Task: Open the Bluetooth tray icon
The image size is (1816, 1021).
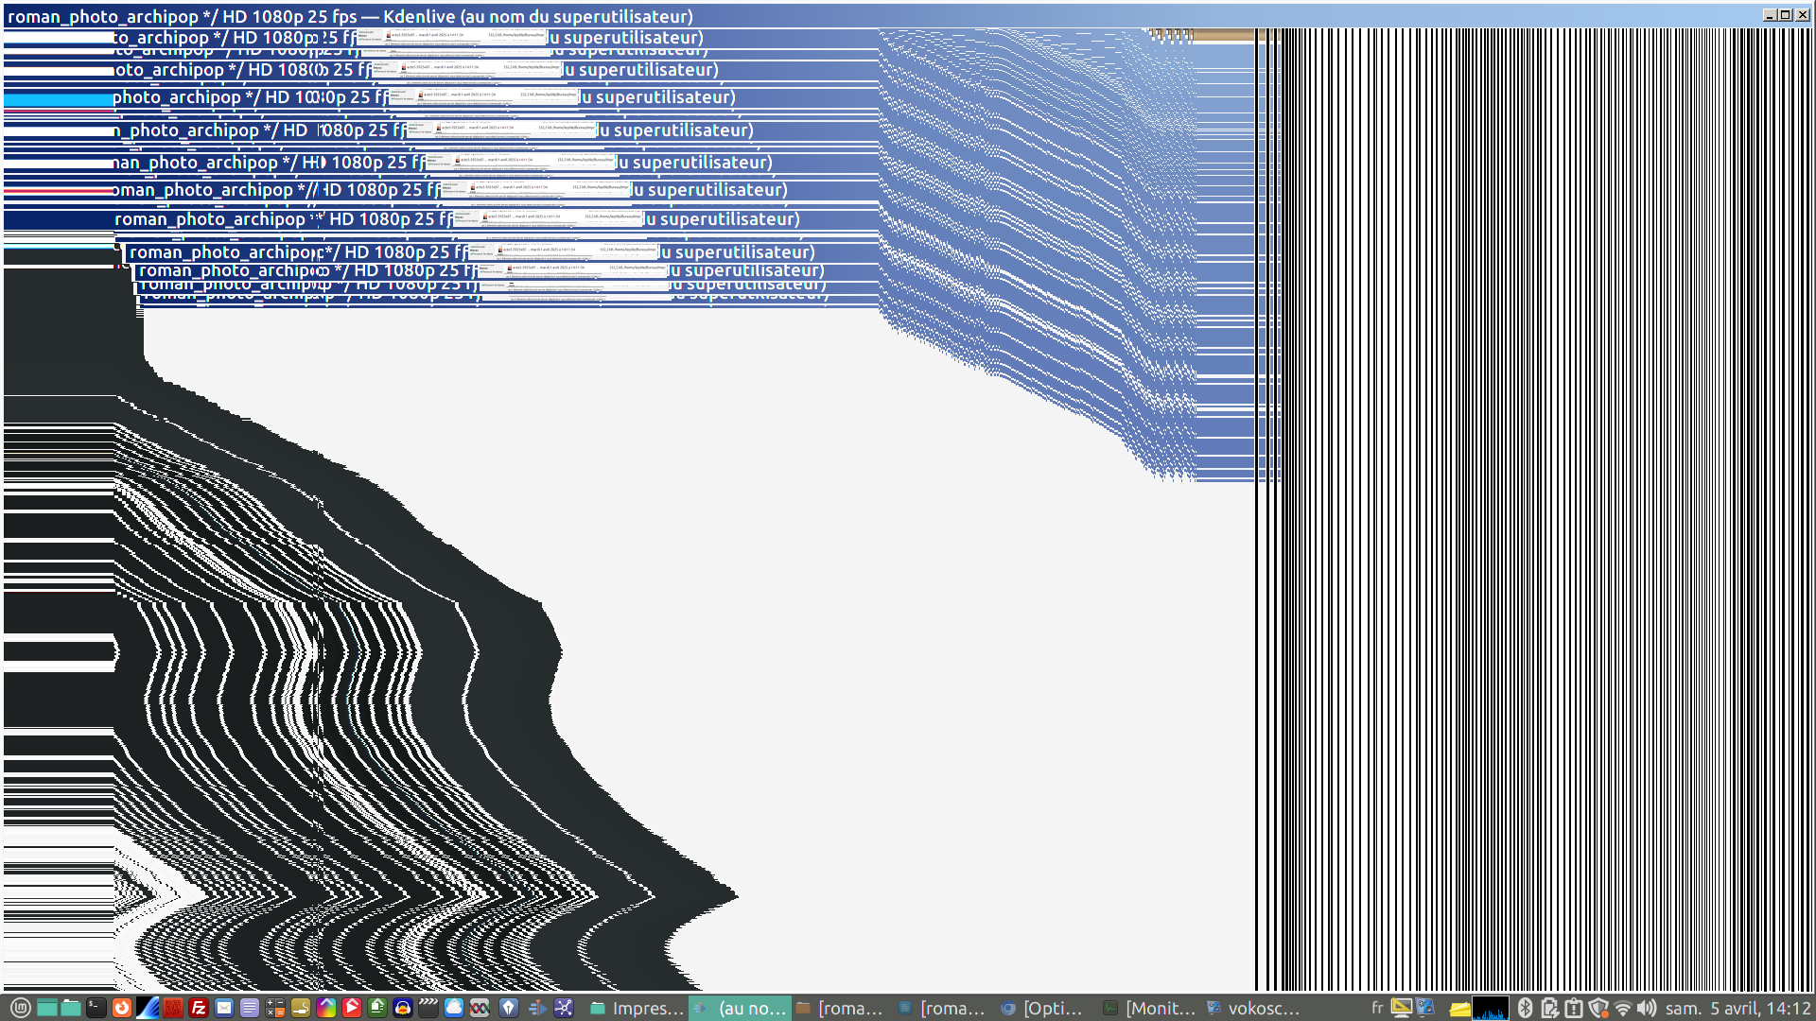Action: [x=1525, y=1008]
